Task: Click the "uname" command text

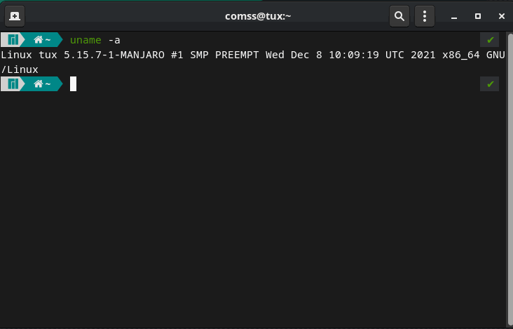Action: [85, 40]
